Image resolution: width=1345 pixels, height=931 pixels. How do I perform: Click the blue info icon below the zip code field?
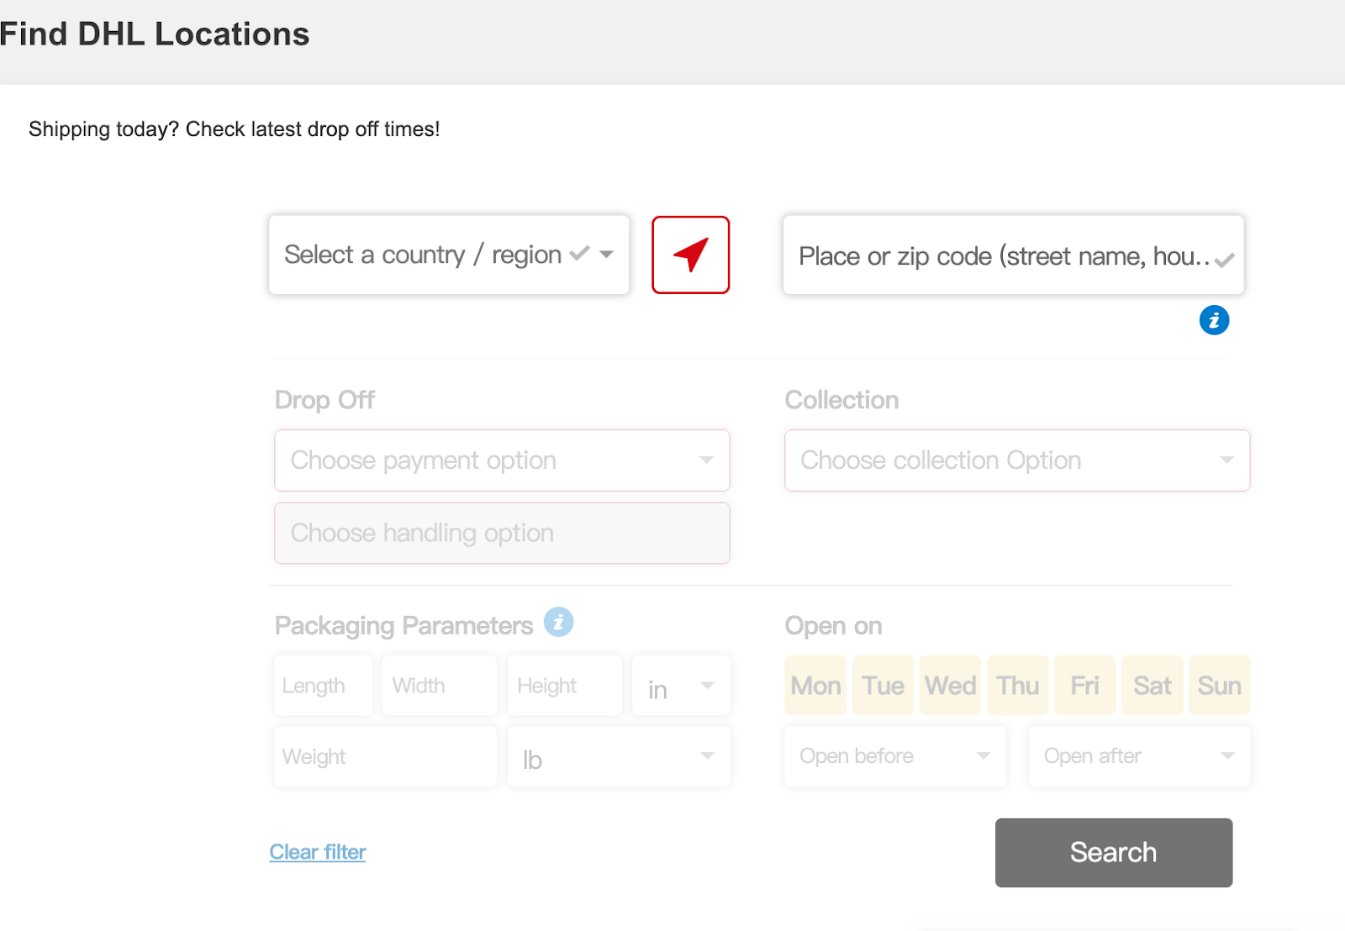pyautogui.click(x=1214, y=320)
